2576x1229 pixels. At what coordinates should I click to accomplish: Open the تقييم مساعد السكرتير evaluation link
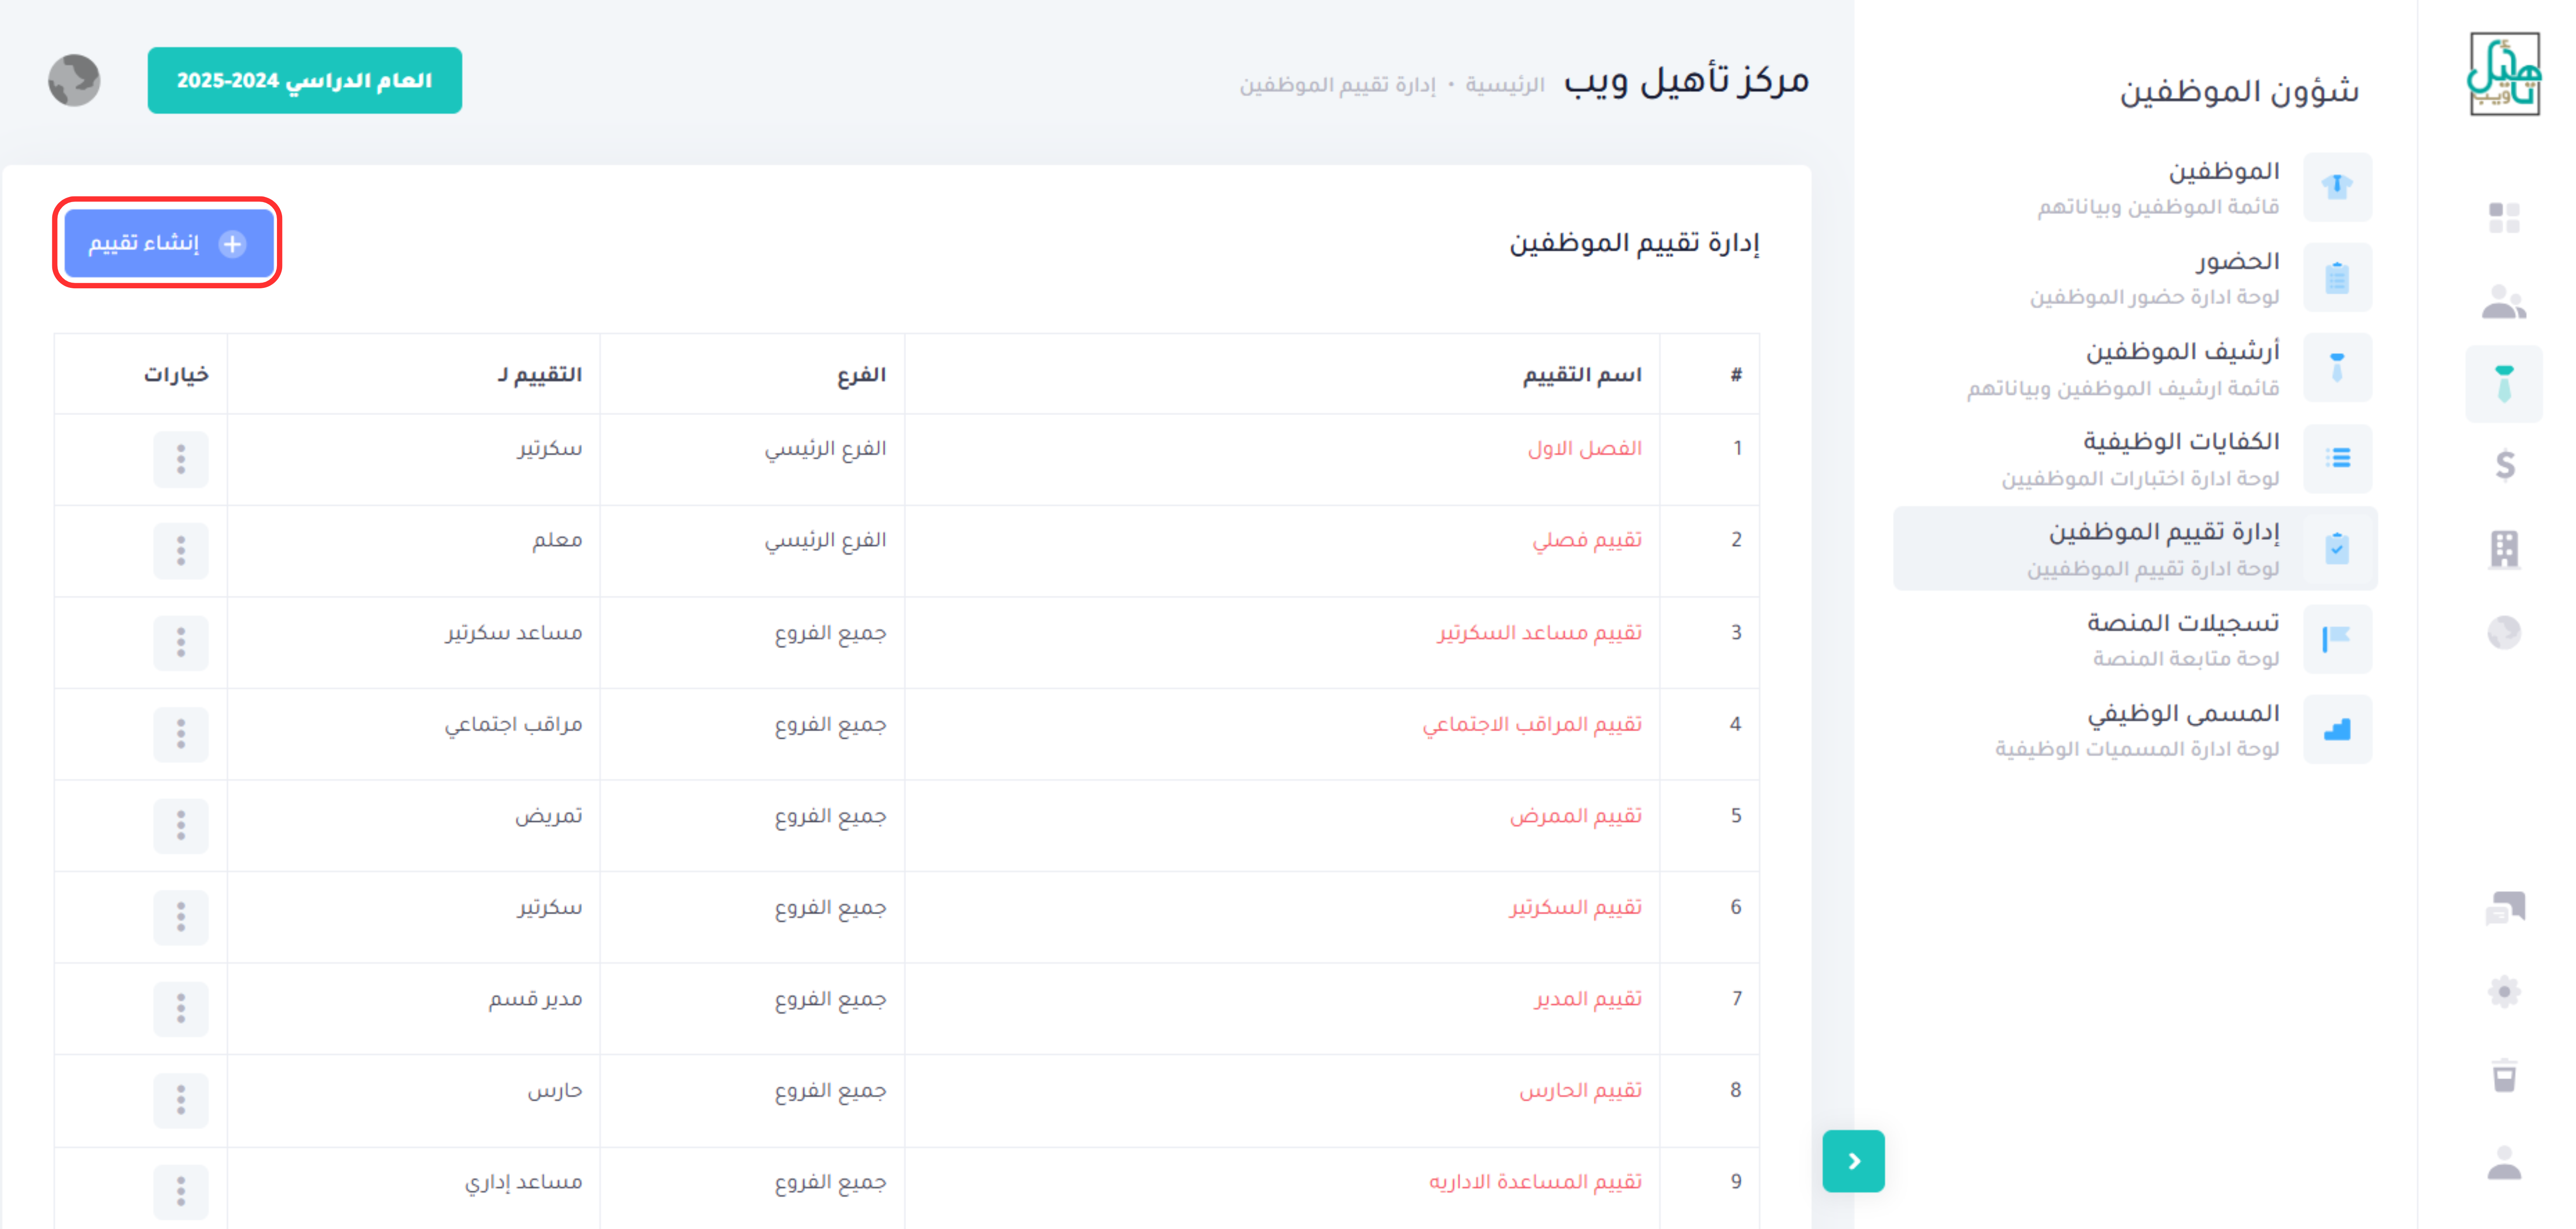point(1540,632)
